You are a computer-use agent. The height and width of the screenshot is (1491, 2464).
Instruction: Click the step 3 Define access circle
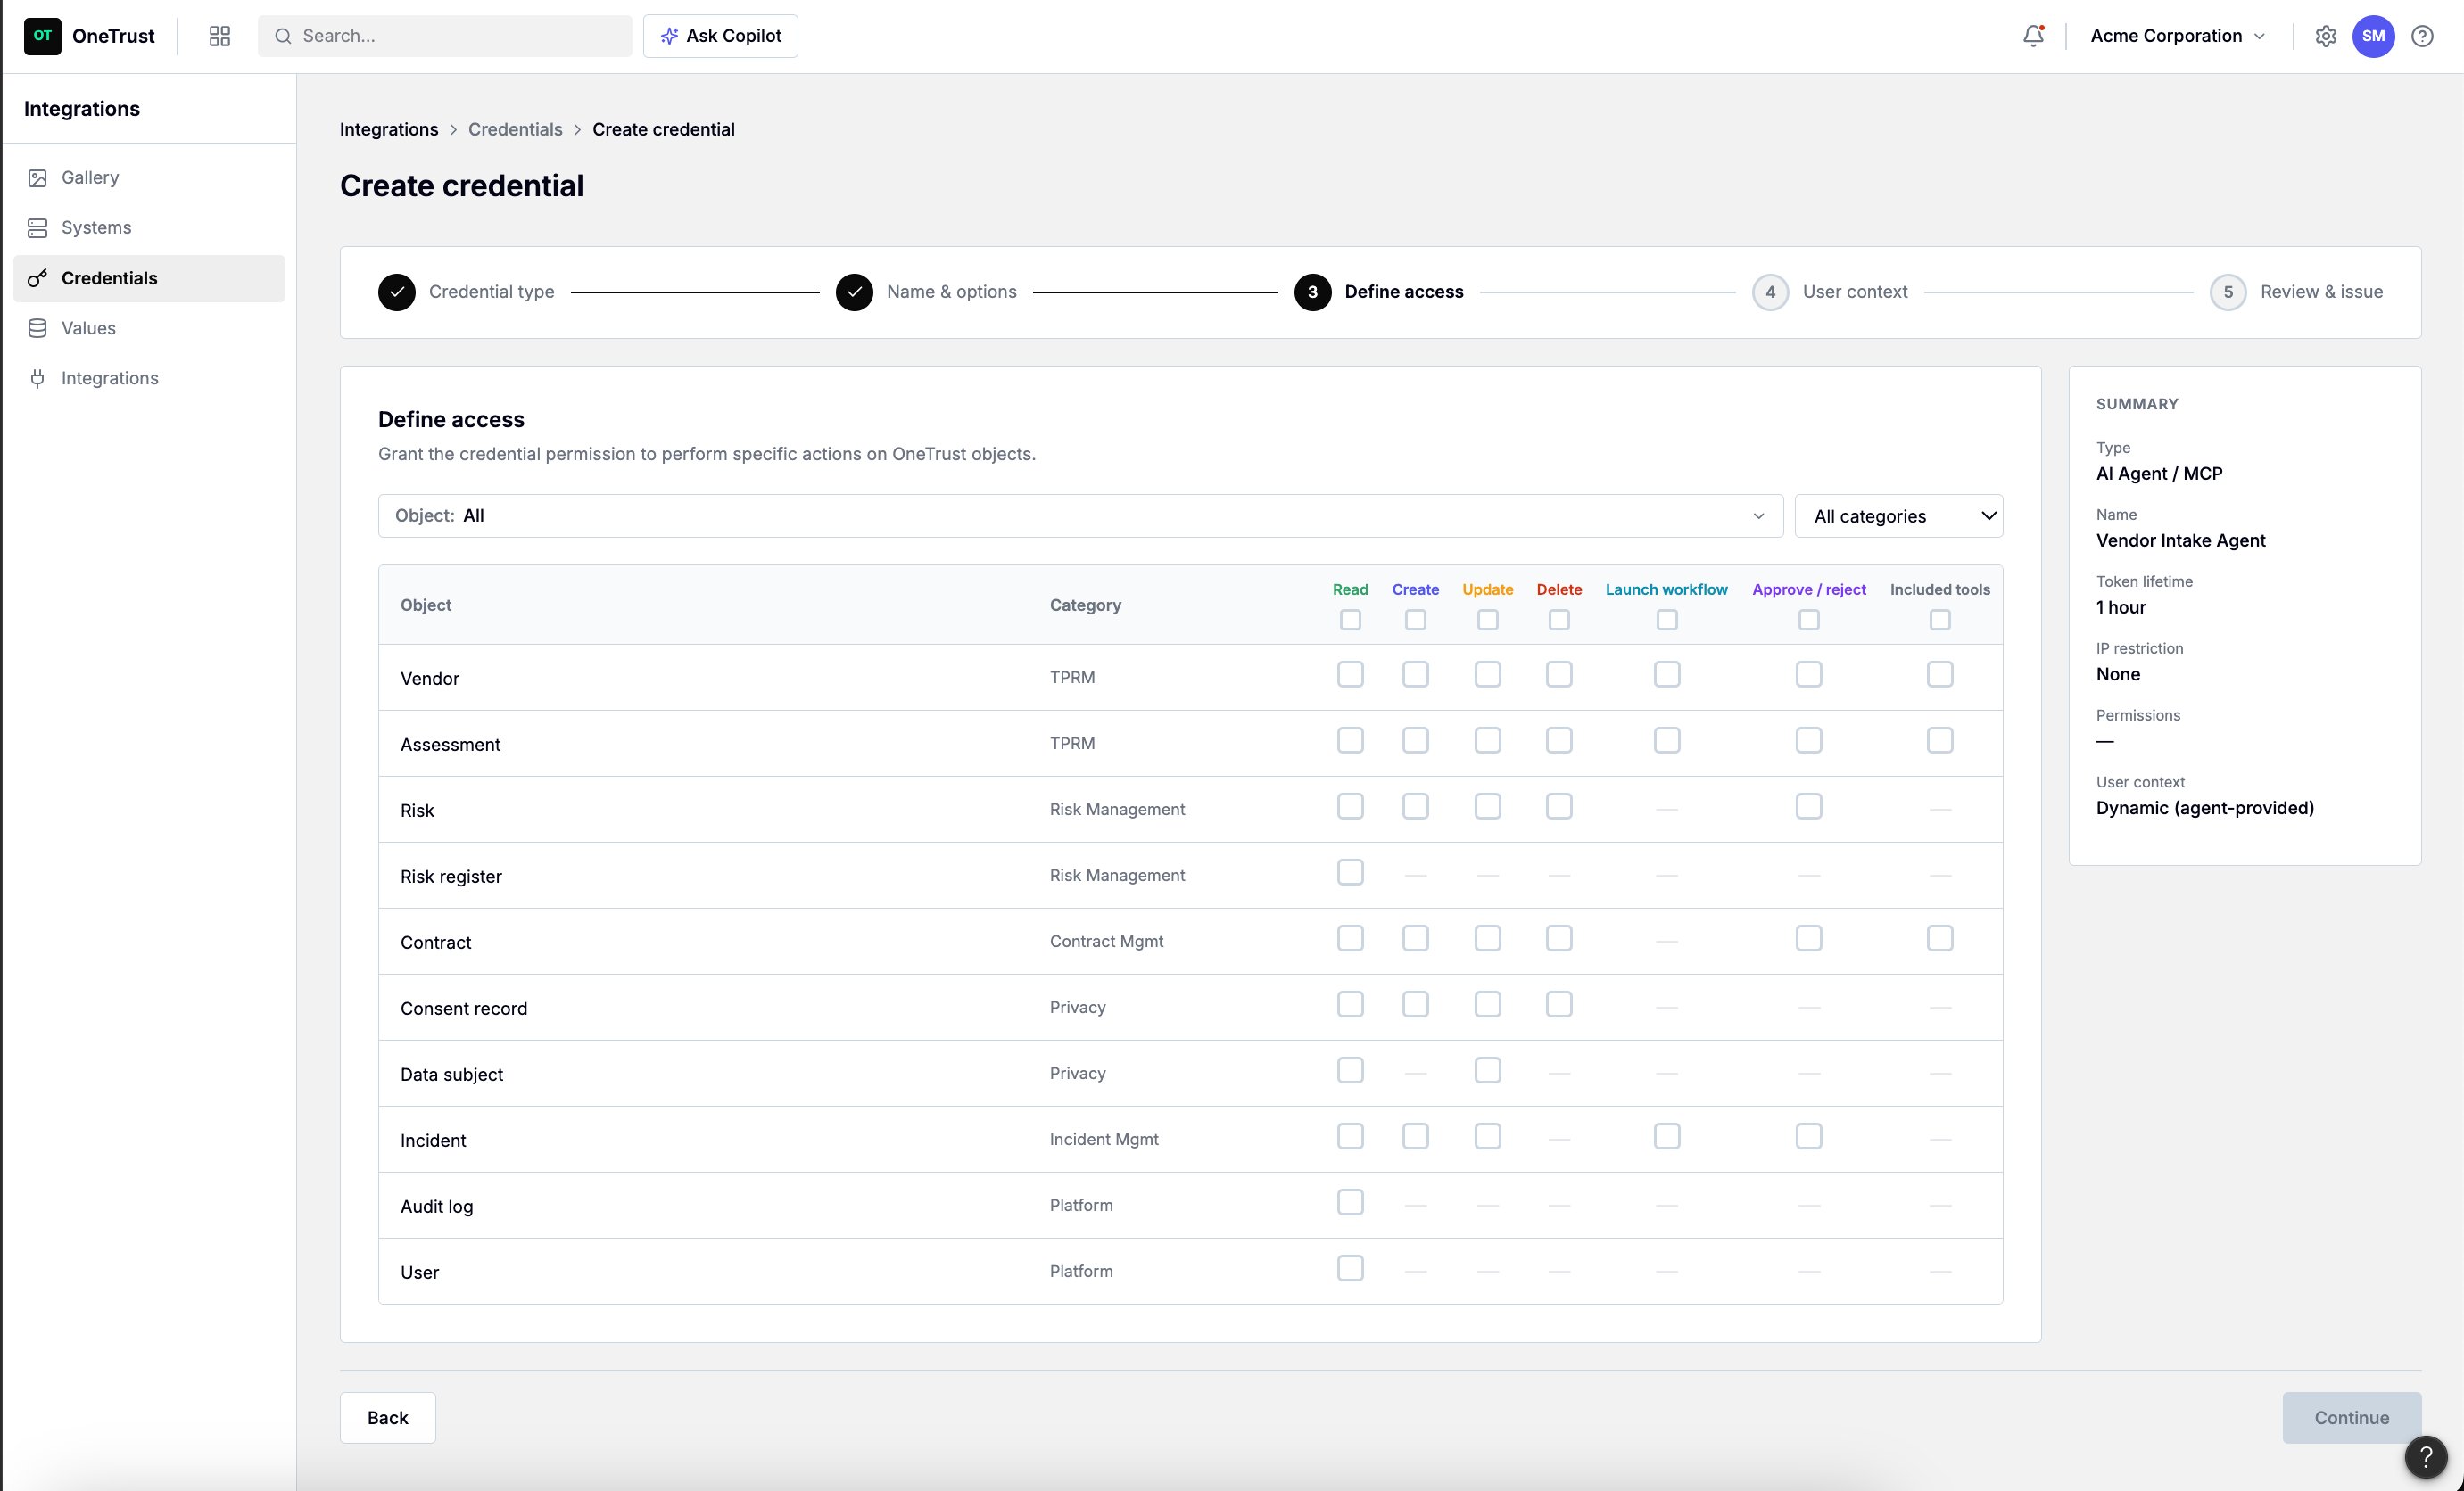[1313, 292]
